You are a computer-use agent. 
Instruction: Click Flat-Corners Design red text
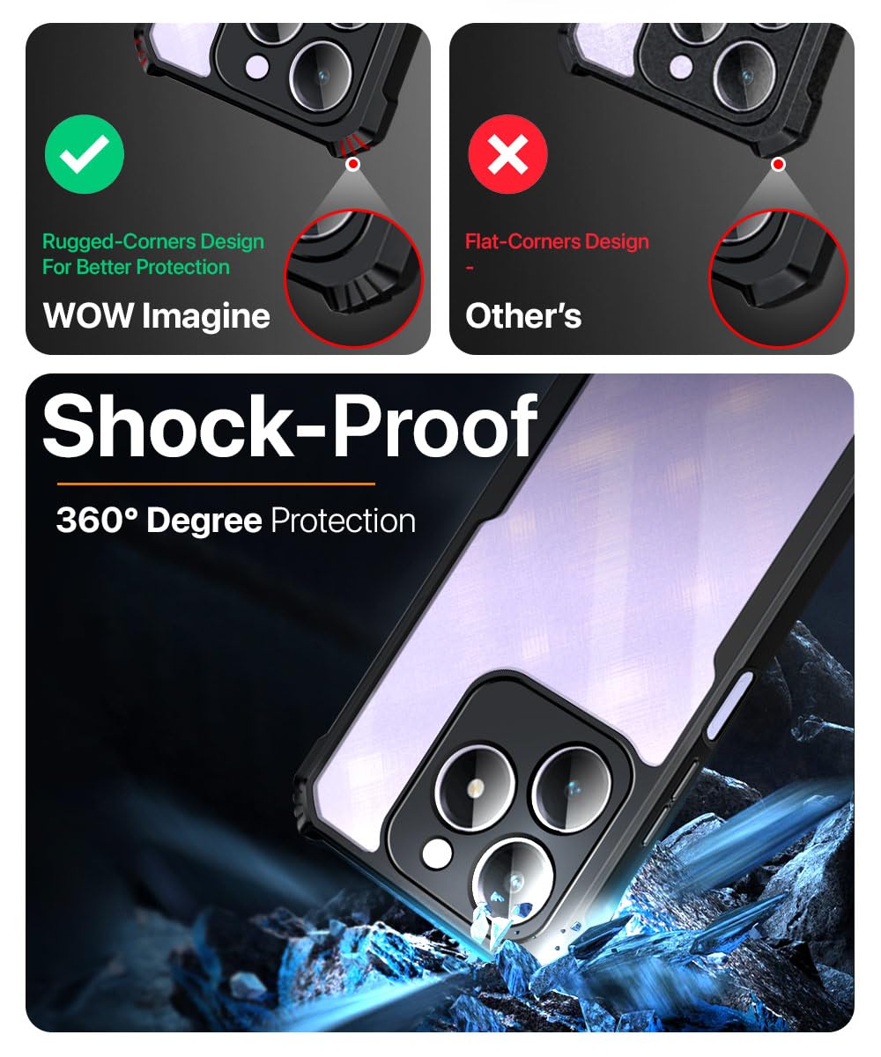[x=557, y=241]
